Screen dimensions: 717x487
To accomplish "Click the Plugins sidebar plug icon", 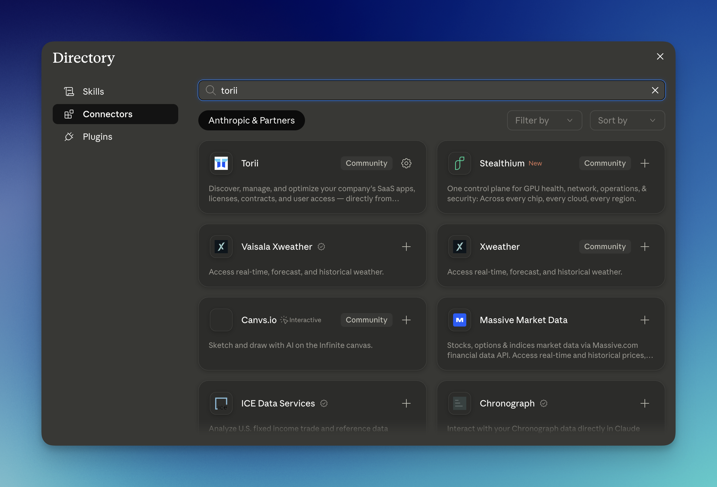I will 69,137.
